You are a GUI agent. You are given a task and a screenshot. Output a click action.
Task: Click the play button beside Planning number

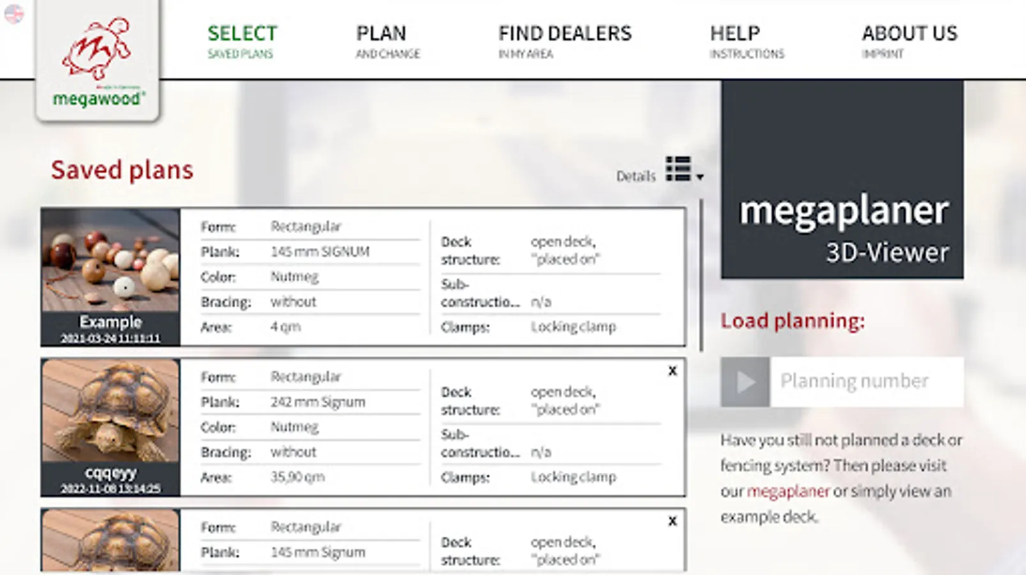tap(745, 382)
